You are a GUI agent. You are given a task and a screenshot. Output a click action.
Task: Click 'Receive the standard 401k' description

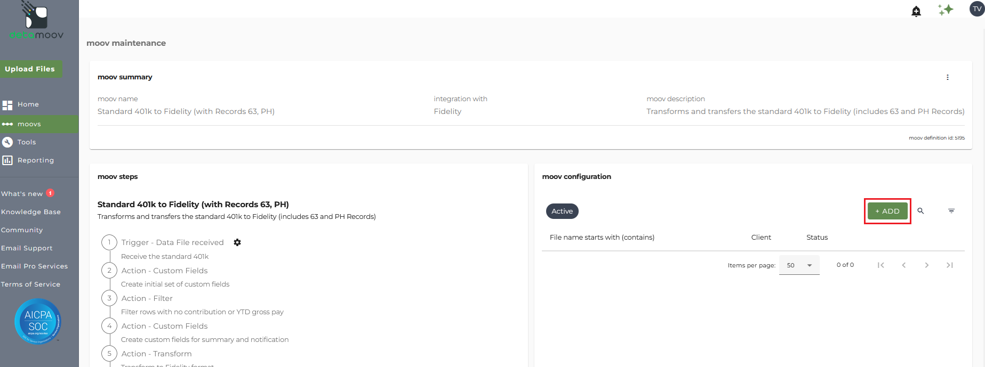coord(165,257)
